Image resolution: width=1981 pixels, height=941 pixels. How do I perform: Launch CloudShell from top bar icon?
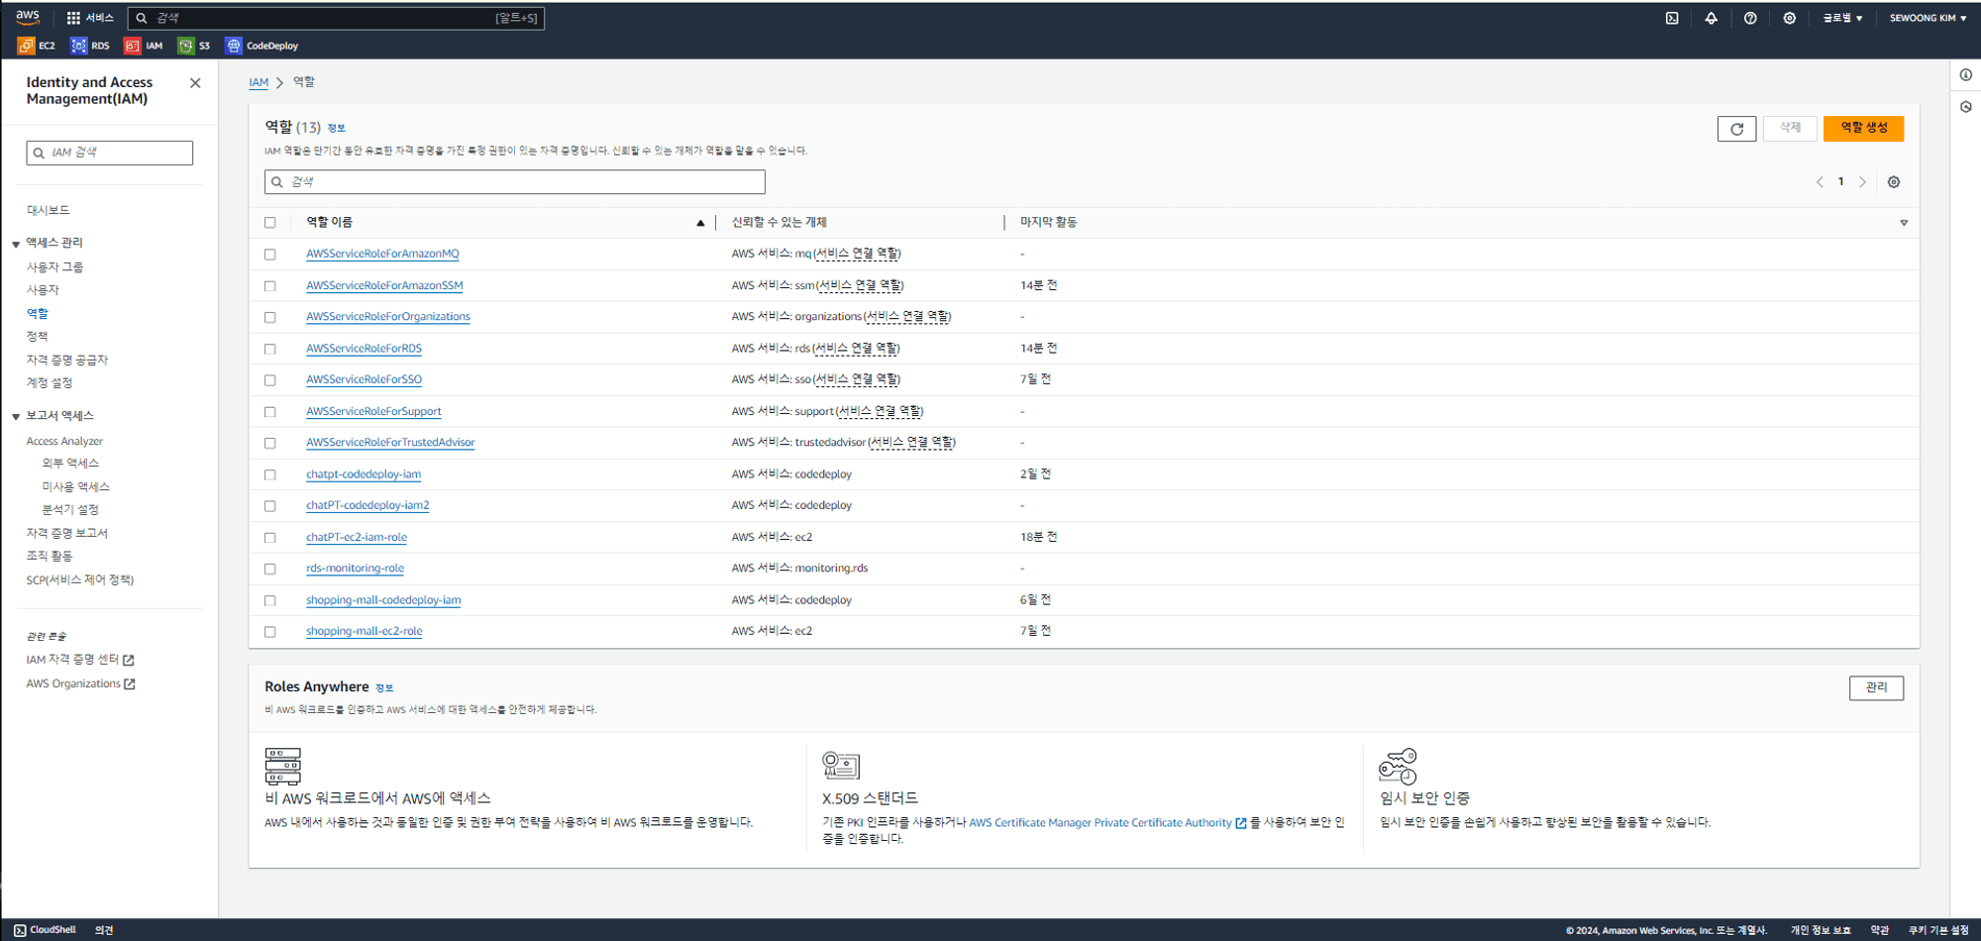(x=1672, y=18)
